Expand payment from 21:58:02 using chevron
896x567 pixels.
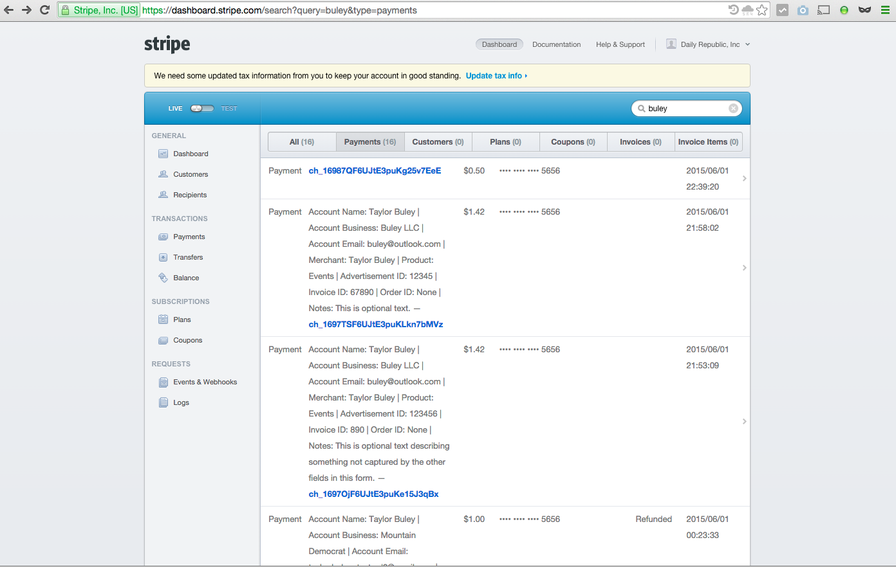coord(744,267)
